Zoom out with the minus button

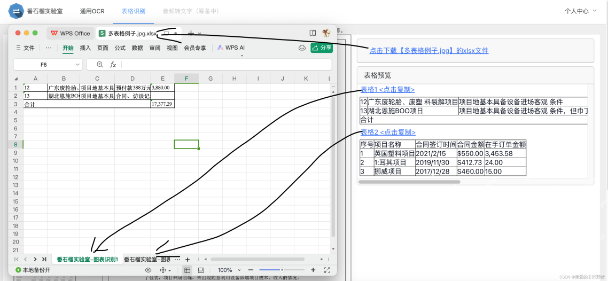point(251,270)
